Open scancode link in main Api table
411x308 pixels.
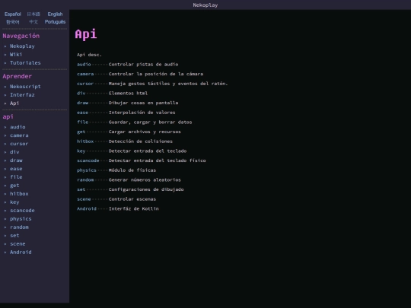pos(88,160)
